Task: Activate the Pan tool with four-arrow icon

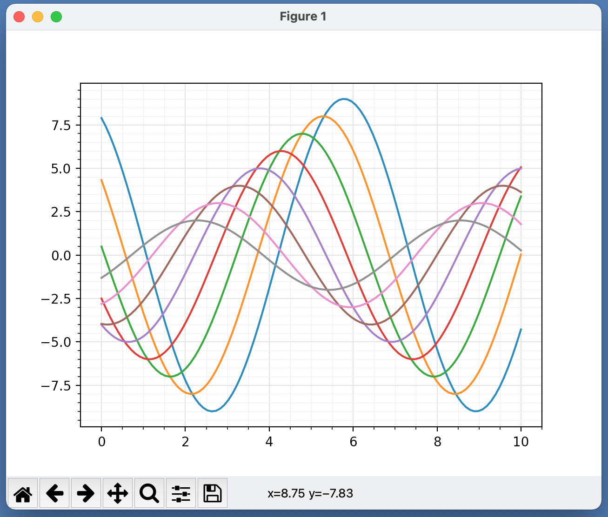Action: (x=117, y=493)
